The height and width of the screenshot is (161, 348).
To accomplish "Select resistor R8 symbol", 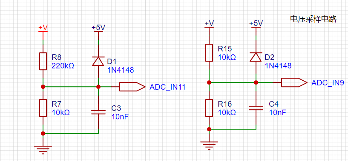I will [43, 61].
